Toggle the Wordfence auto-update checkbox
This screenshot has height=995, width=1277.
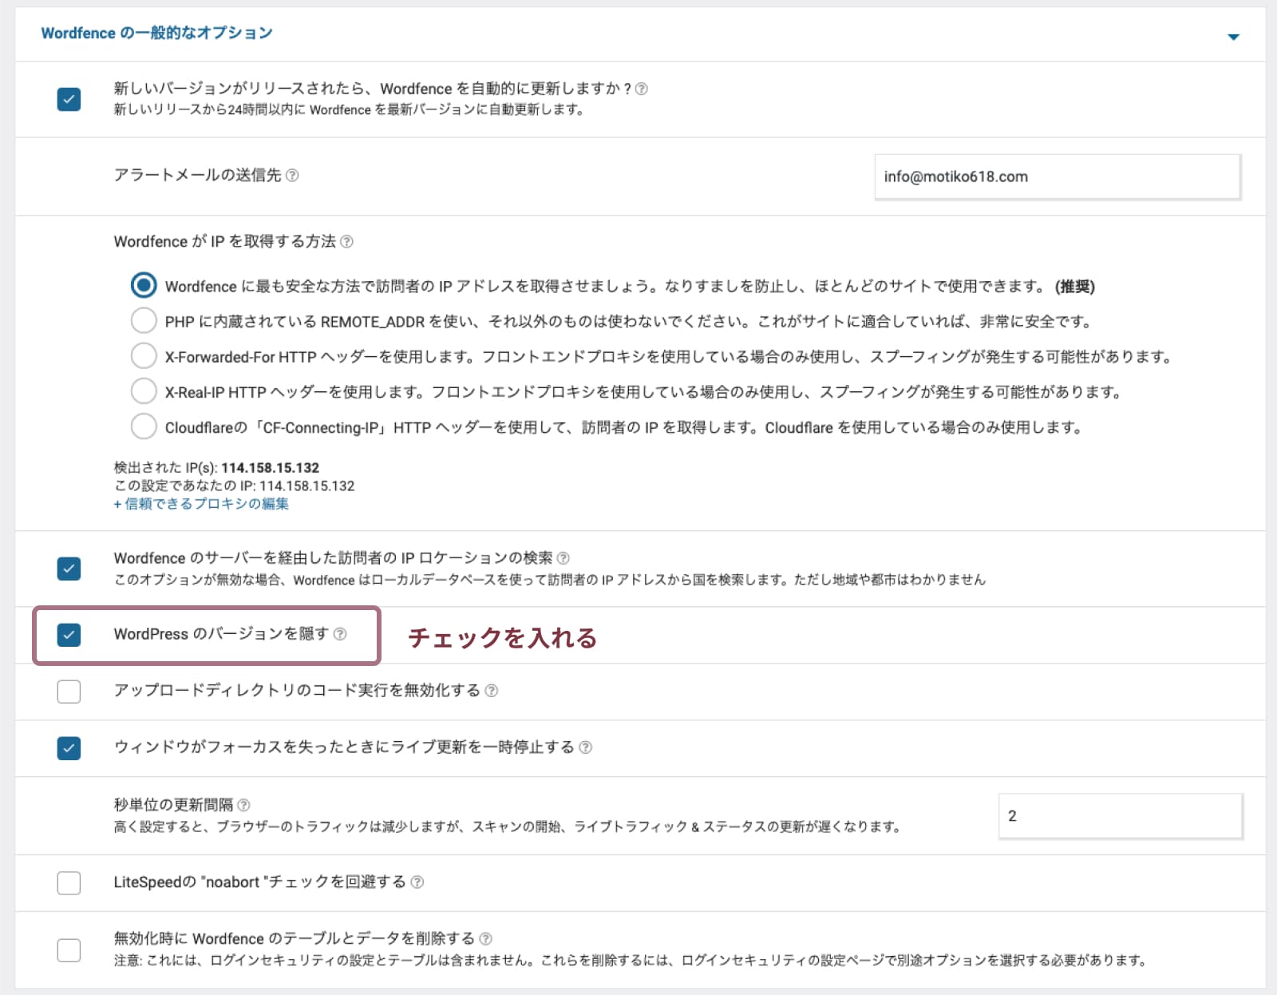(69, 99)
